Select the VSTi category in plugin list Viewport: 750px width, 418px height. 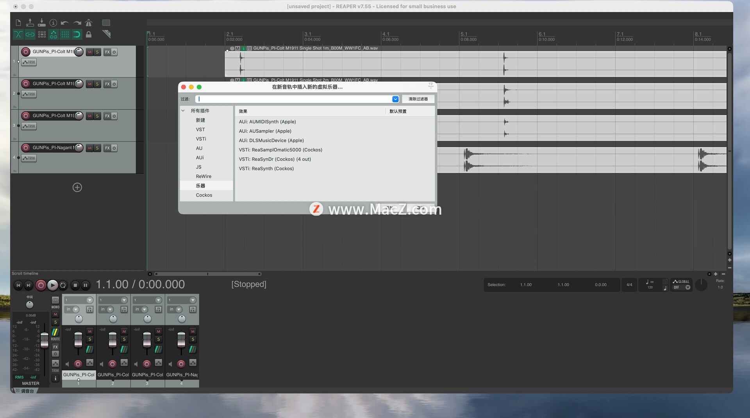pos(201,139)
